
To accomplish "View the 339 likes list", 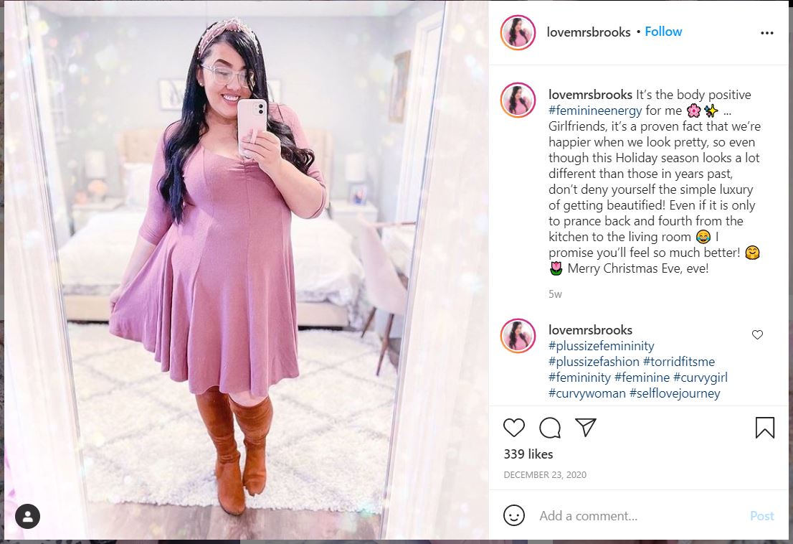I will (x=528, y=454).
